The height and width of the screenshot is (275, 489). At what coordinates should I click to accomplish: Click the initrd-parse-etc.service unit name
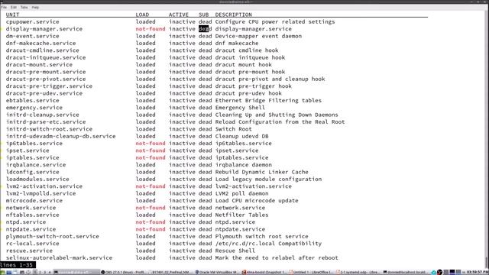(46, 122)
